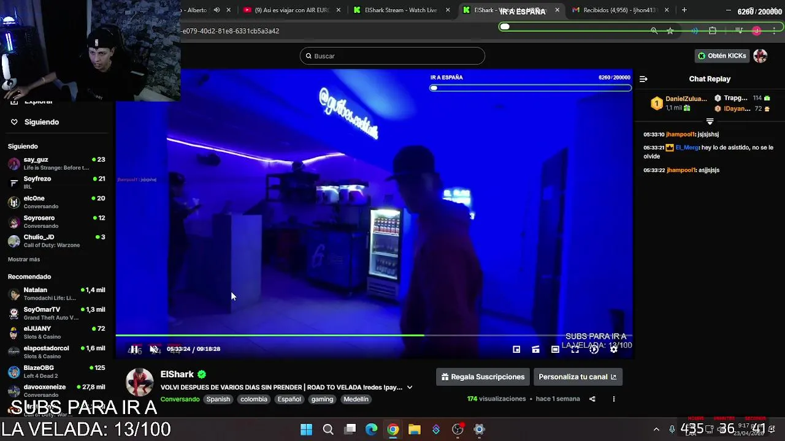785x441 pixels.
Task: Open the browser zoom magnifier icon
Action: [x=654, y=31]
